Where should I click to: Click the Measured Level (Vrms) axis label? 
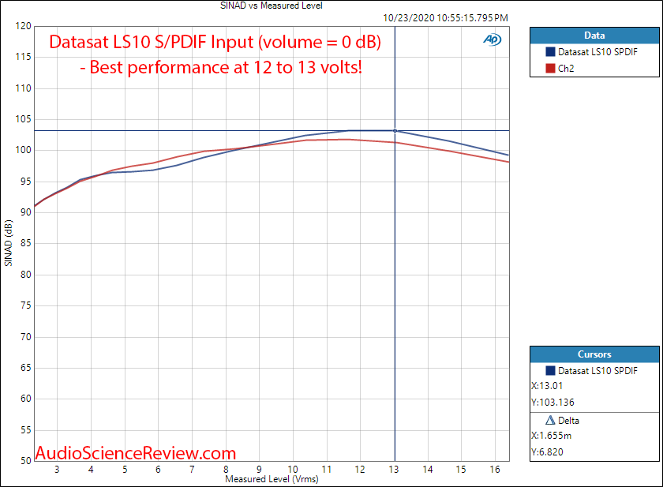coord(272,479)
